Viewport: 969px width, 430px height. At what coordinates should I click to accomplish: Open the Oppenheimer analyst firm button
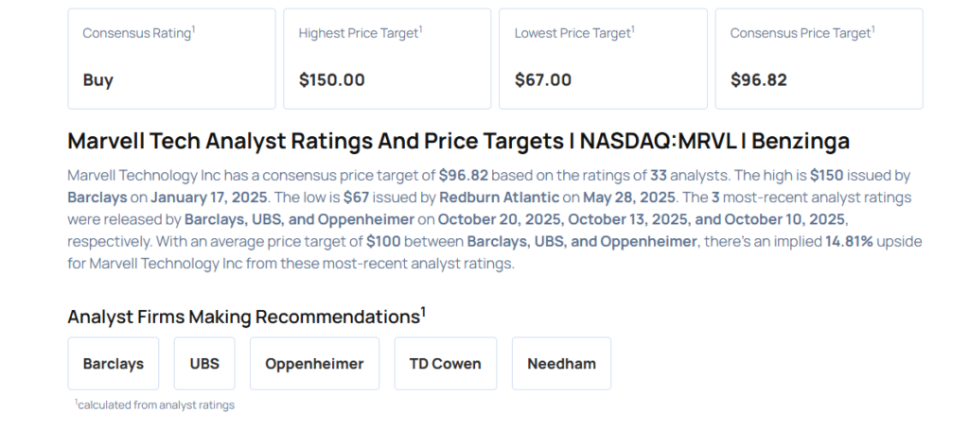click(314, 364)
